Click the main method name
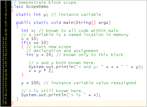 (x=68, y=23)
